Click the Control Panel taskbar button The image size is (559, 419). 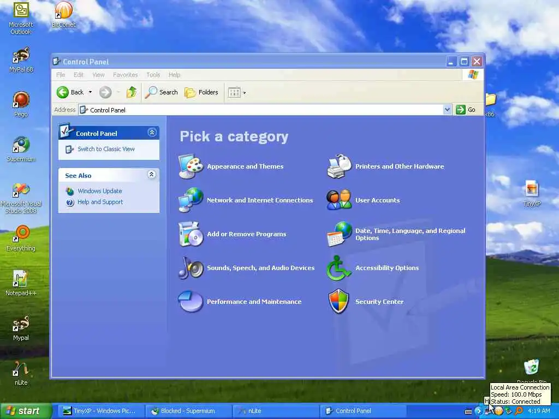click(x=363, y=411)
